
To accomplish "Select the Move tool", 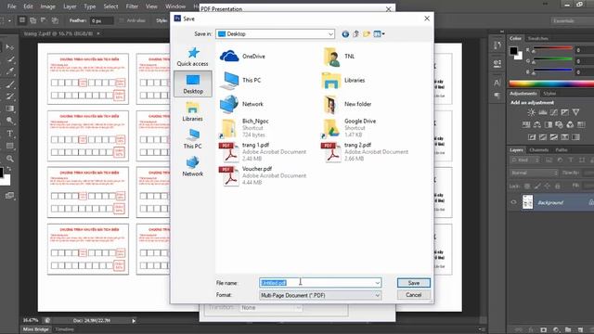I will (10, 47).
